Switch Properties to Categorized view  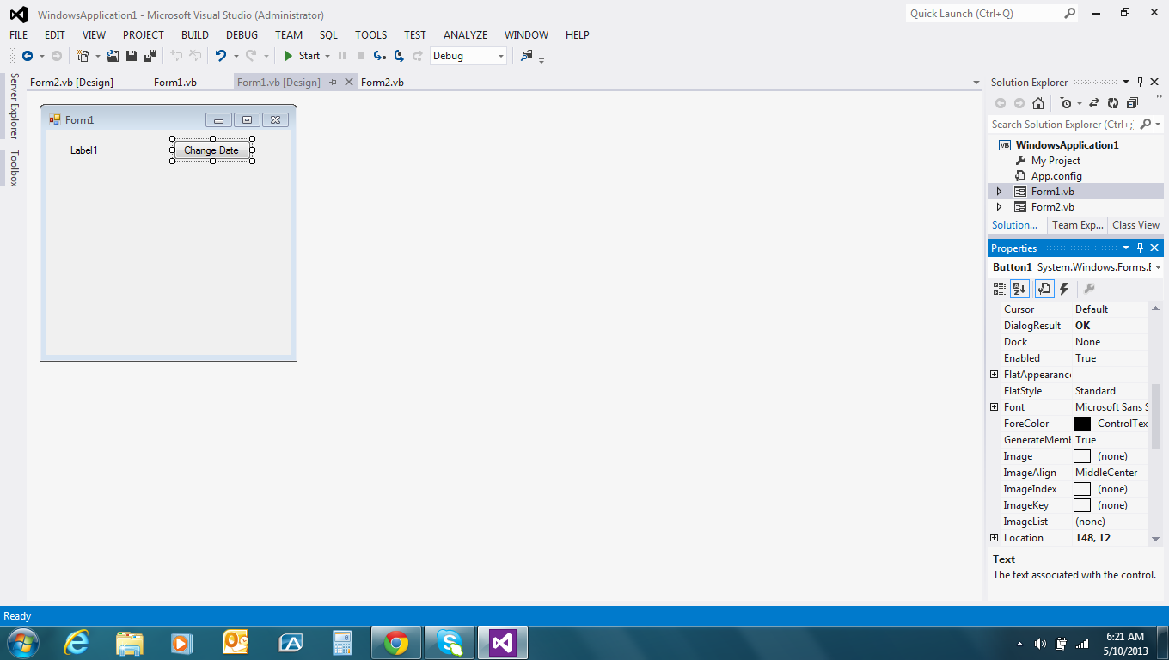pyautogui.click(x=1000, y=289)
